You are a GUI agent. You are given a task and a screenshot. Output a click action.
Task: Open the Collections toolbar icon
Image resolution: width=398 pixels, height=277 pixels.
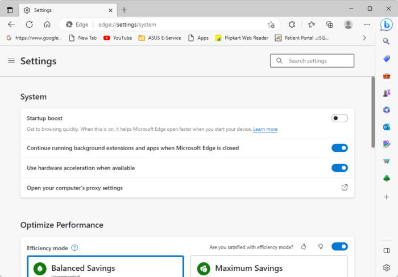point(330,24)
